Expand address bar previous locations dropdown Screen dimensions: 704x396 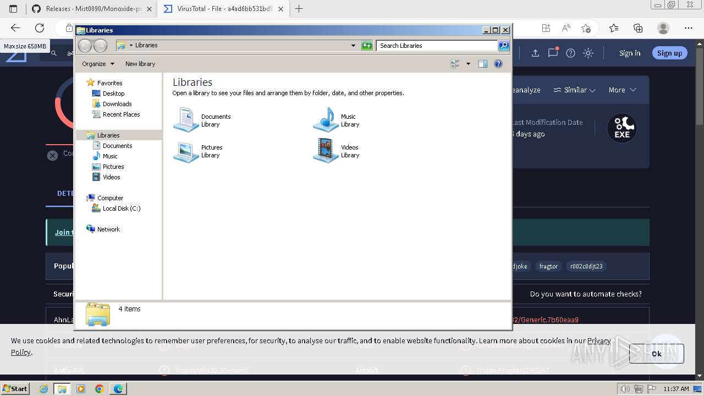click(x=353, y=46)
